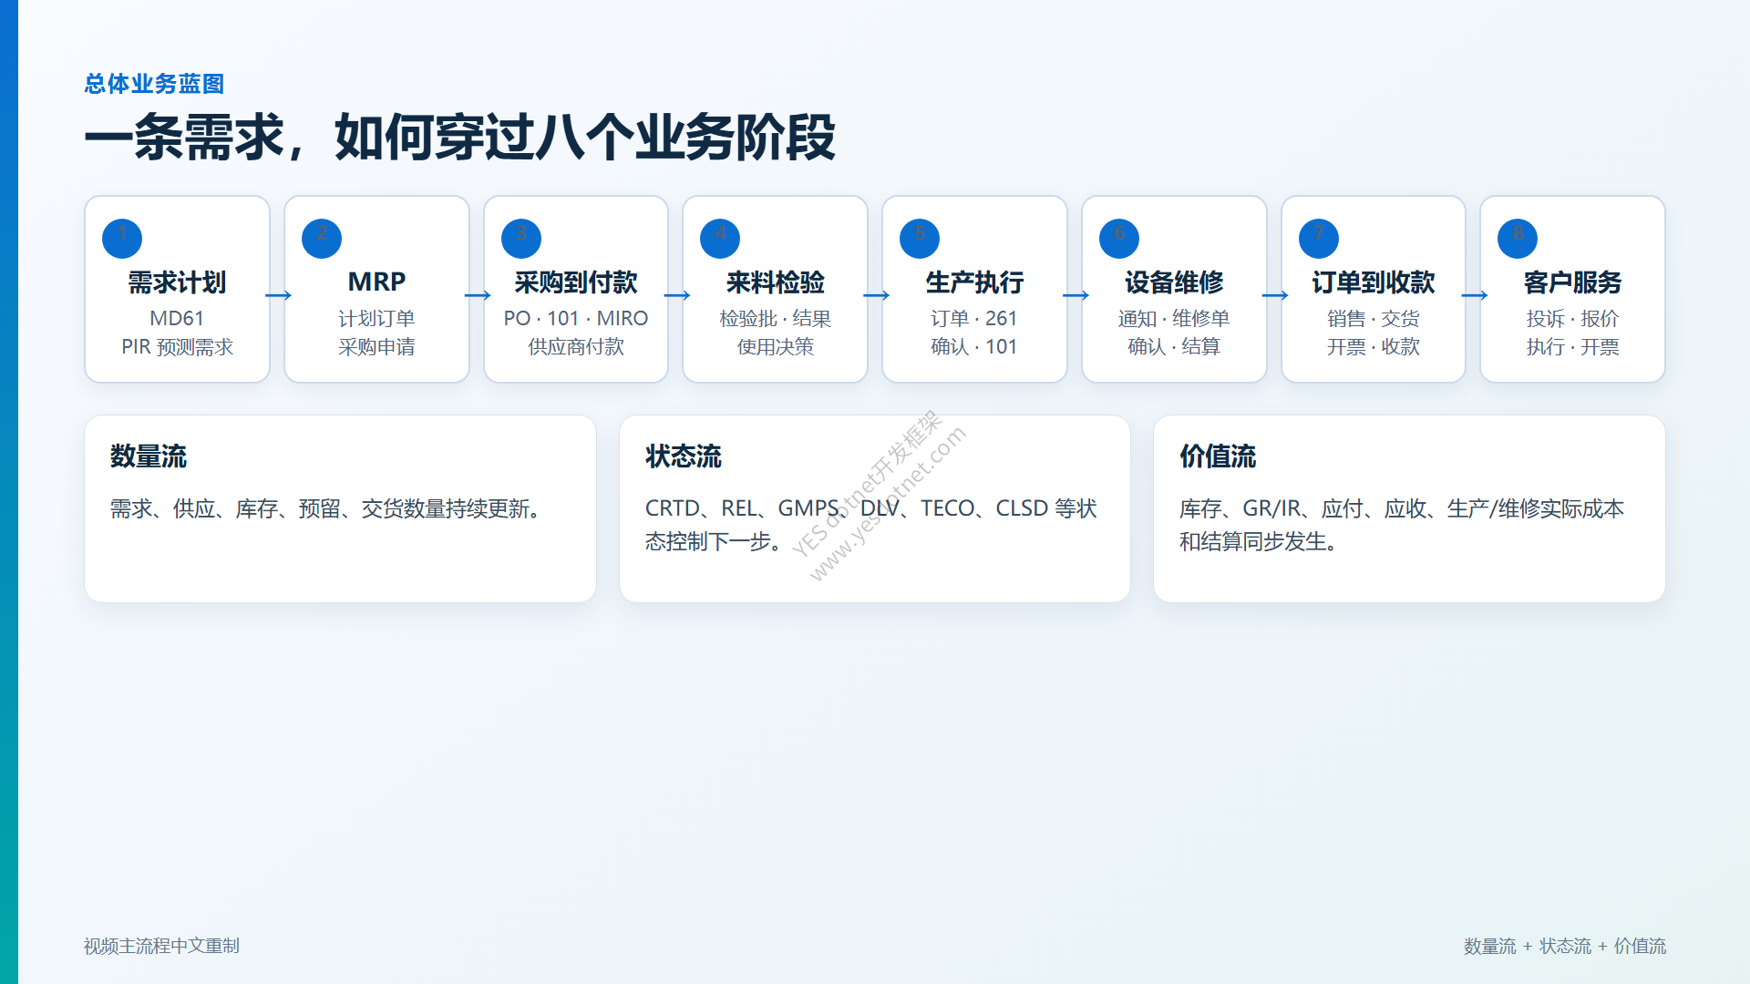Click the step 4 circle on 来料检验 card
This screenshot has width=1750, height=984.
[720, 239]
